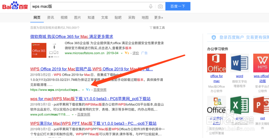Click the Office 365 ad thumbnail
This screenshot has height=138, width=269.
(39, 50)
